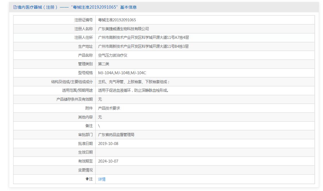Click 无 in the 产品储存条件及有效期 row
The image size is (323, 191).
[100, 99]
